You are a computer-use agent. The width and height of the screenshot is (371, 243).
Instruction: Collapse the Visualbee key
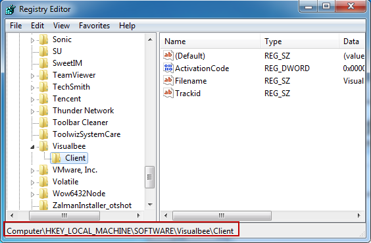tap(33, 147)
